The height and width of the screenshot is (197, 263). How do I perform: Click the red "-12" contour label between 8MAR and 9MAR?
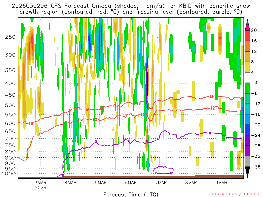[211, 108]
